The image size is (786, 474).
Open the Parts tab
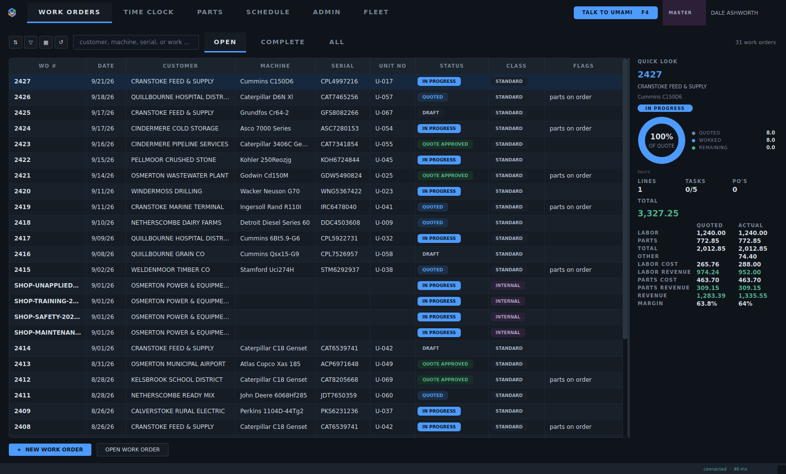pos(210,12)
